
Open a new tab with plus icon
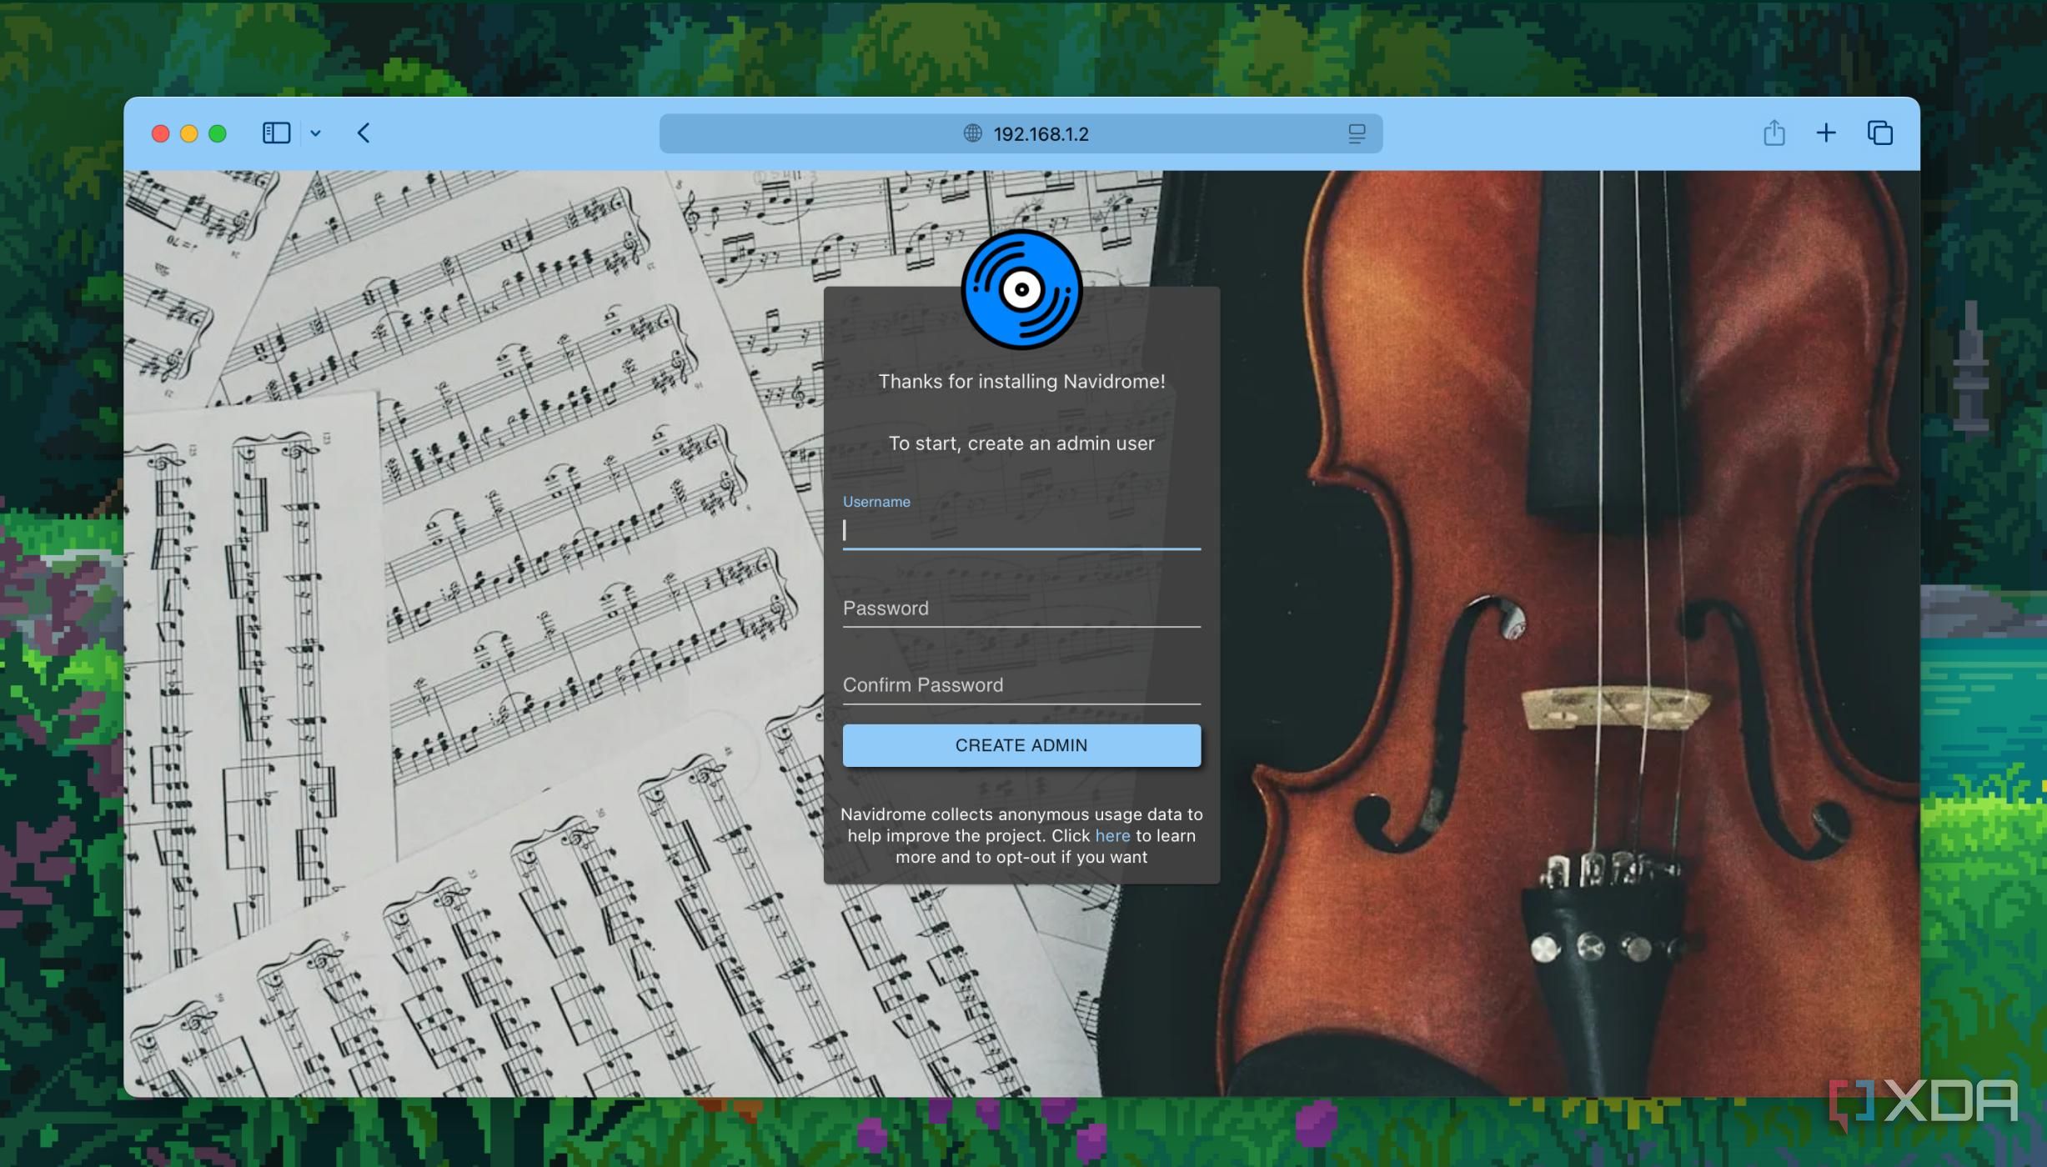pos(1826,133)
